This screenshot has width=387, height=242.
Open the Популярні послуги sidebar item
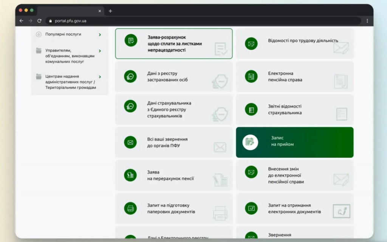click(63, 34)
